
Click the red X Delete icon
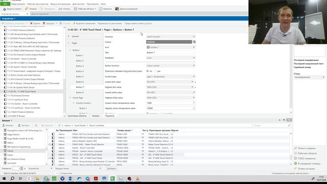coord(31,24)
